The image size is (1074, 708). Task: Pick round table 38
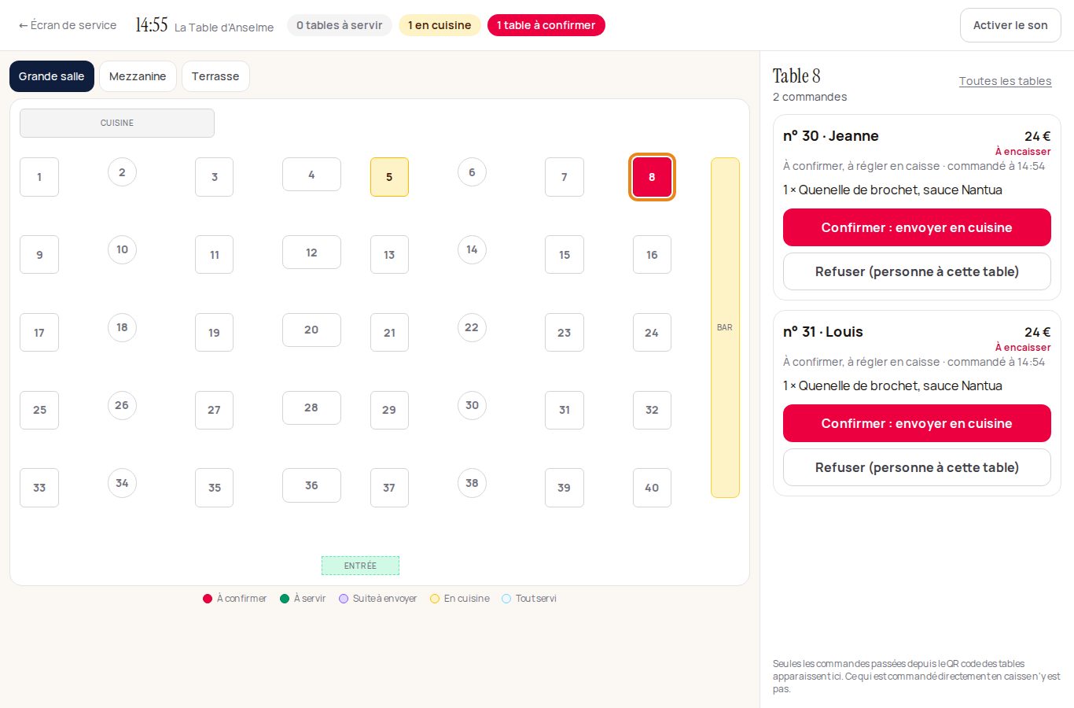point(472,483)
